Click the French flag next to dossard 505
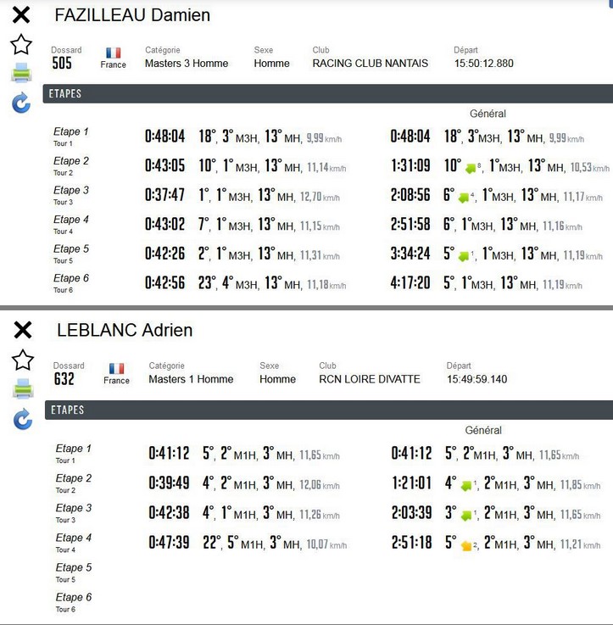Screen dimensions: 613x625 113,53
